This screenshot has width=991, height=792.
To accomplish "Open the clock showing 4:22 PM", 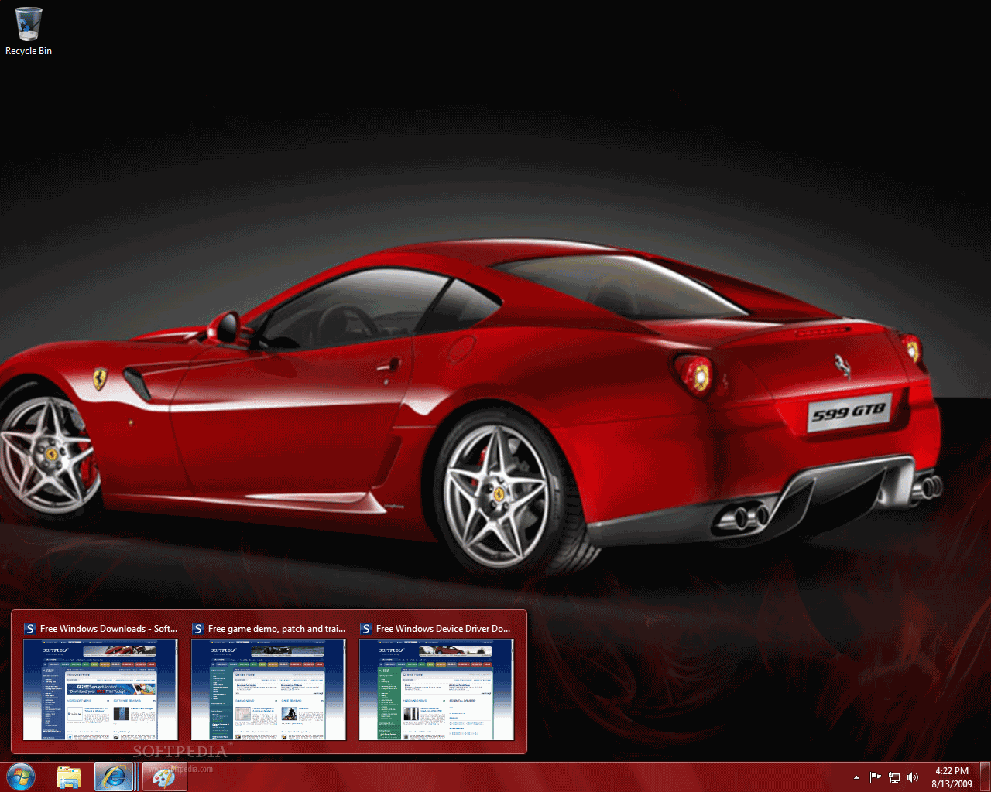I will click(952, 777).
